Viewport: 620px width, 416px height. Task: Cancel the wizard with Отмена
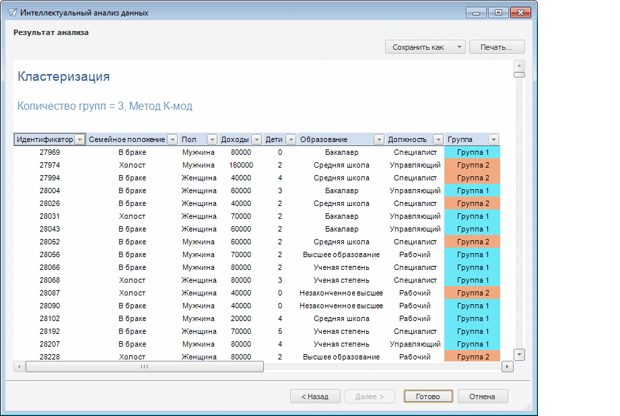tap(483, 396)
